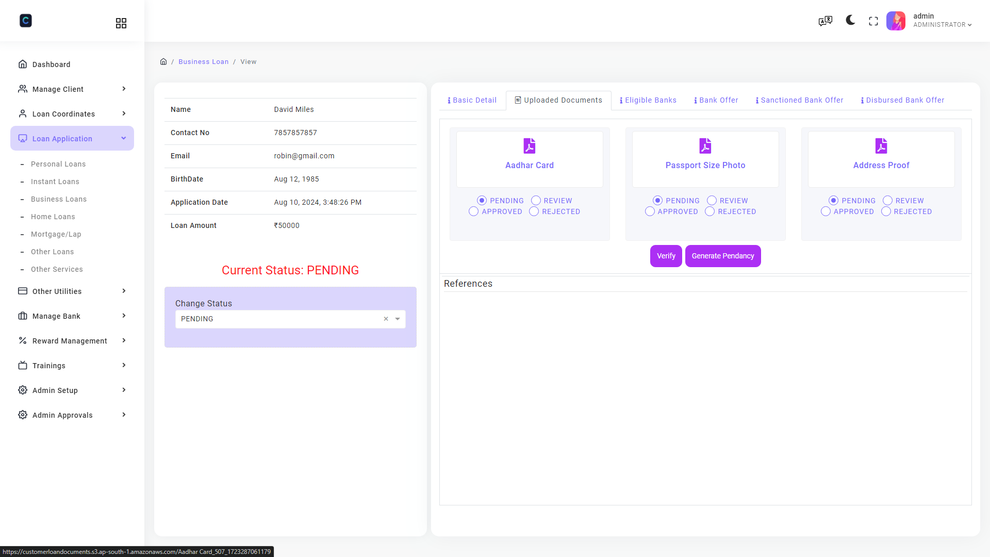The image size is (990, 557).
Task: Open the Change Status dropdown
Action: [x=397, y=319]
